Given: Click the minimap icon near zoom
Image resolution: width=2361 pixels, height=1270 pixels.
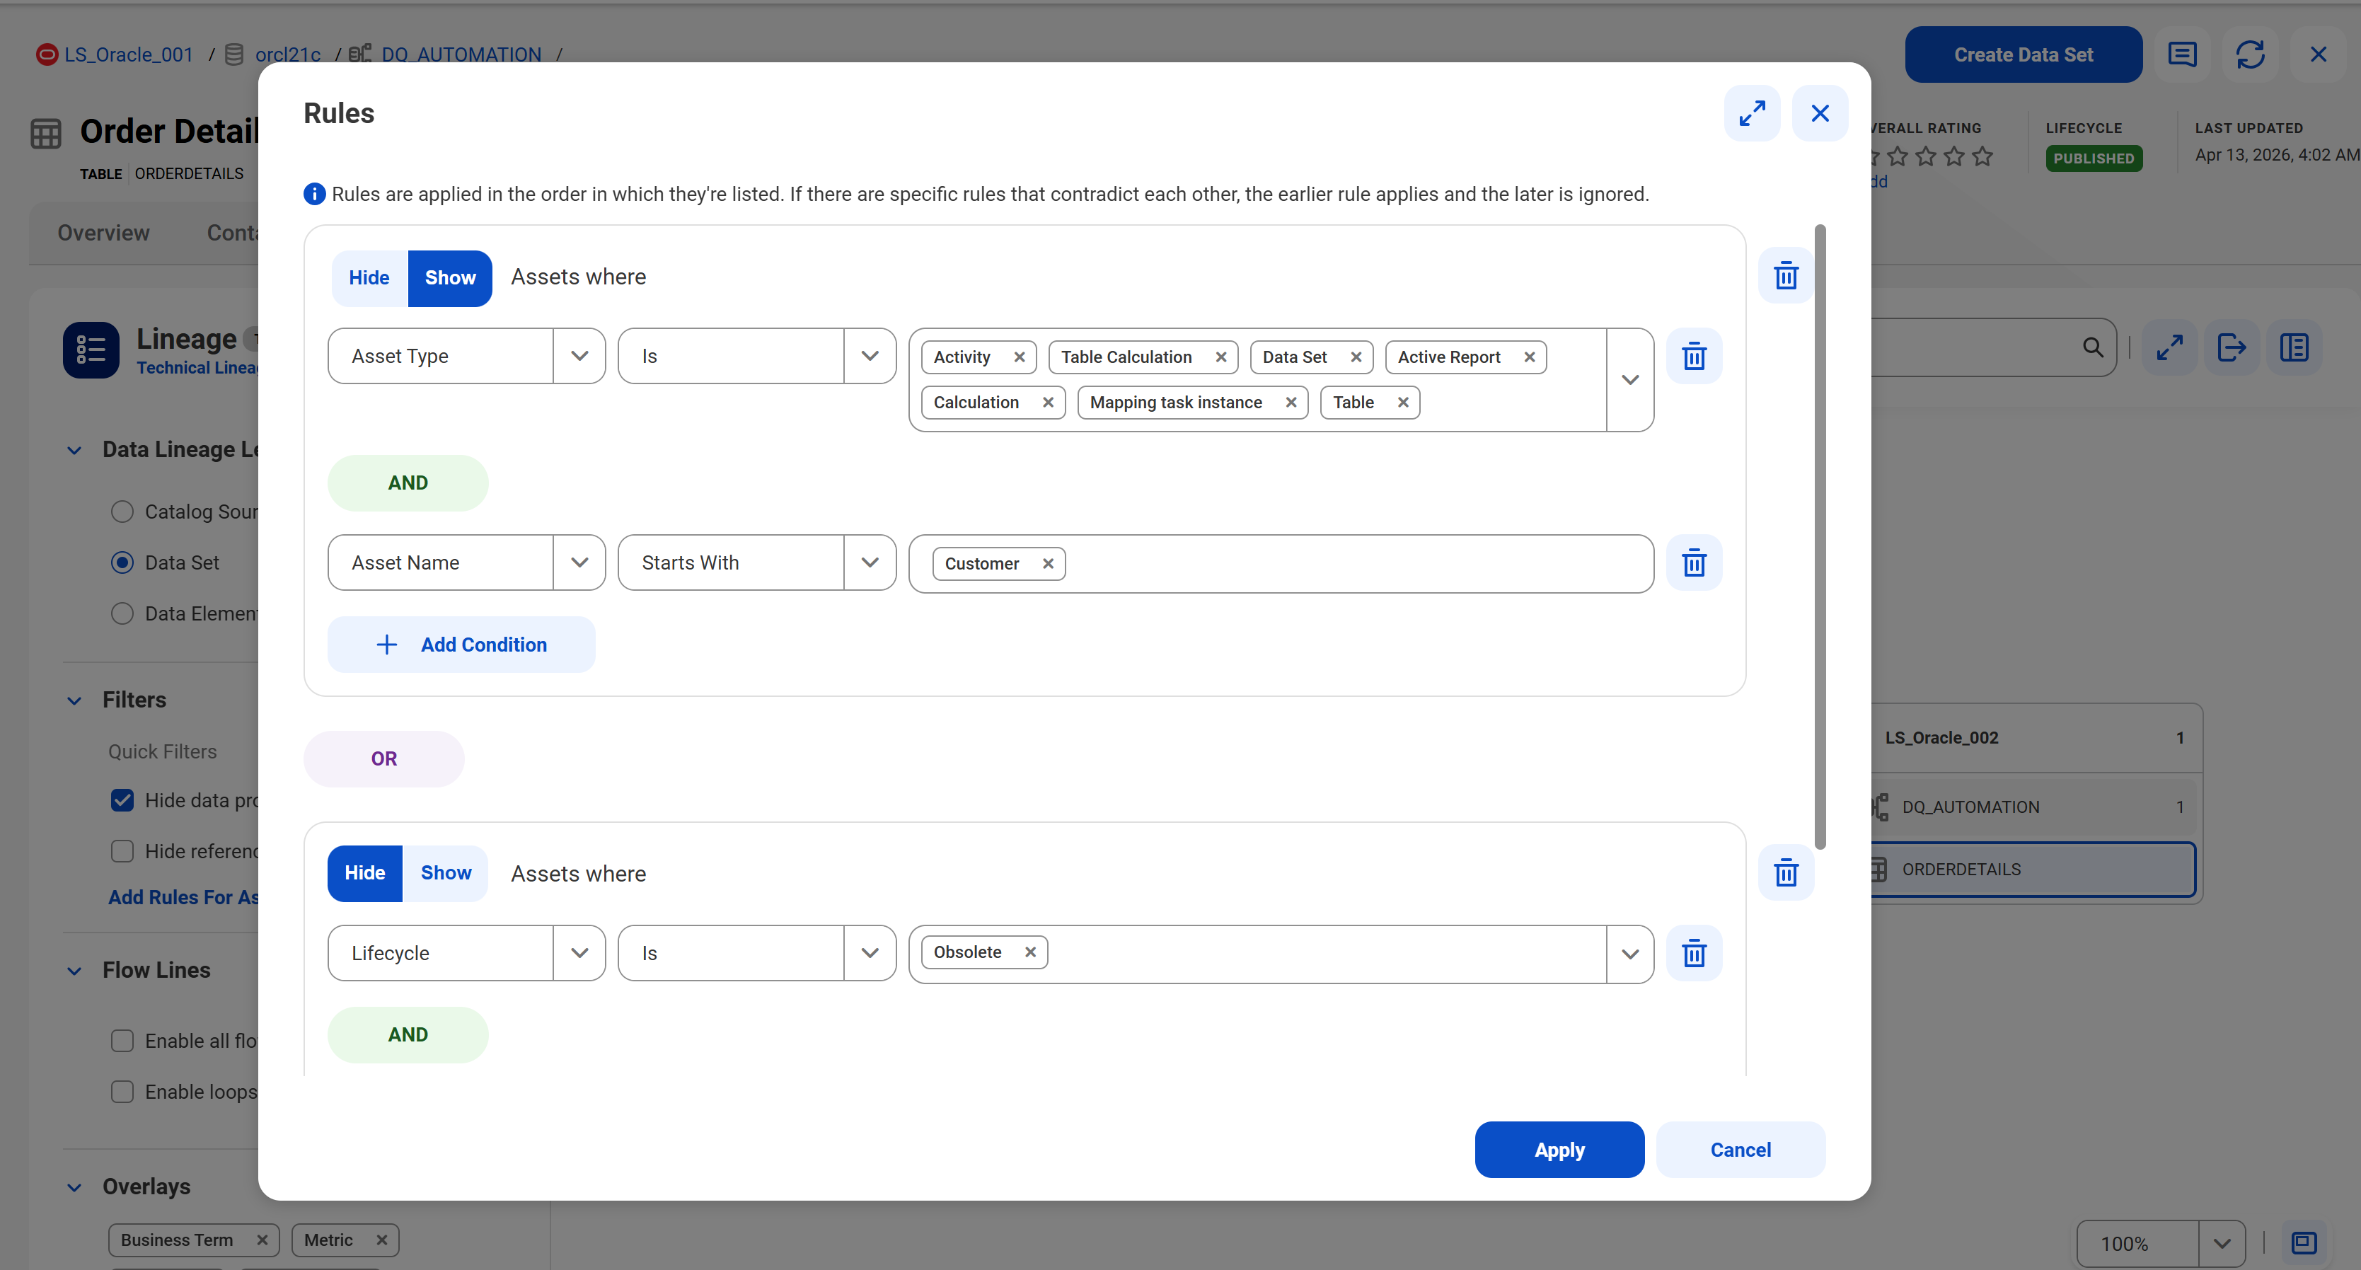Looking at the screenshot, I should (2304, 1242).
